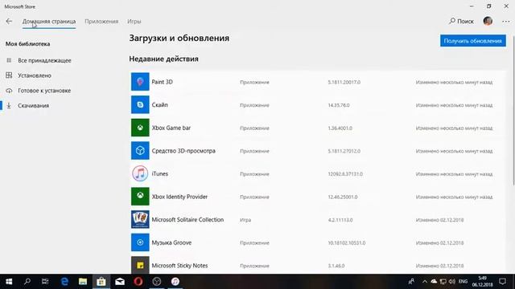The image size is (515, 289).
Task: Open the Action Center notification icon
Action: (502, 282)
